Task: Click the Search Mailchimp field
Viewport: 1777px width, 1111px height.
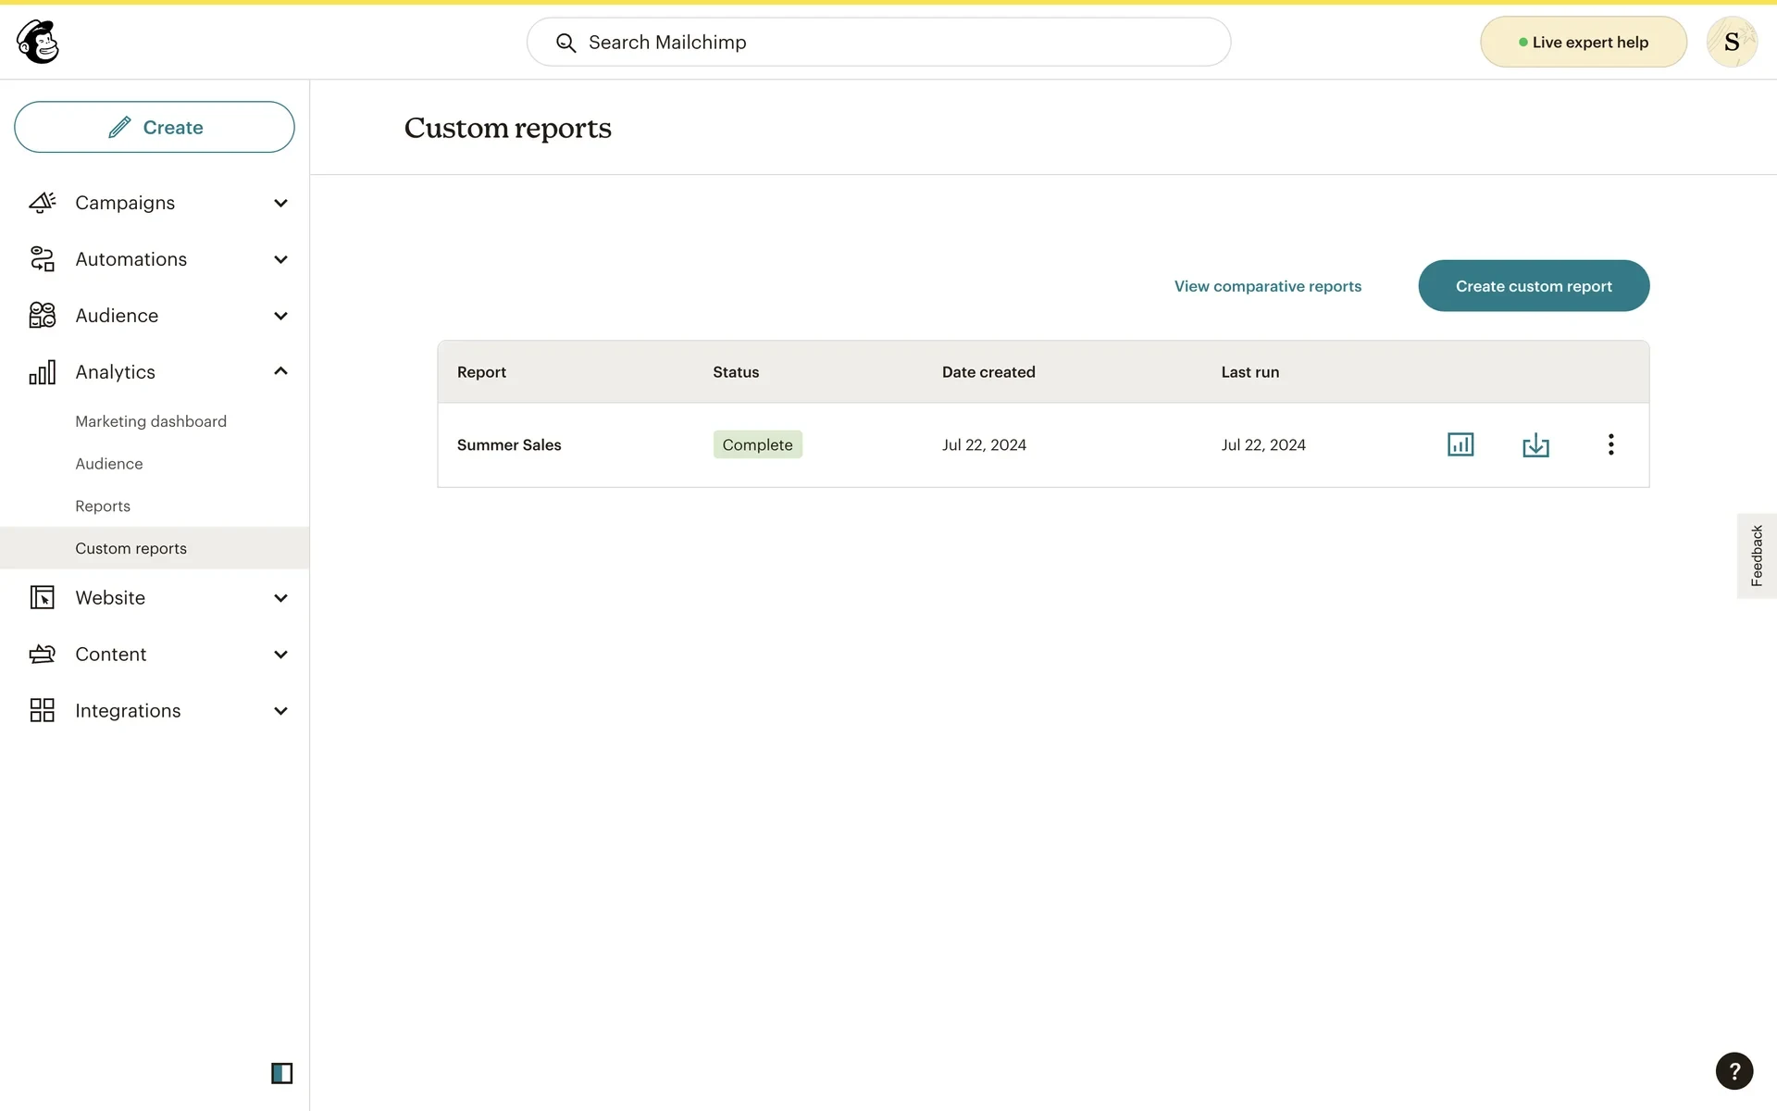Action: pyautogui.click(x=877, y=42)
